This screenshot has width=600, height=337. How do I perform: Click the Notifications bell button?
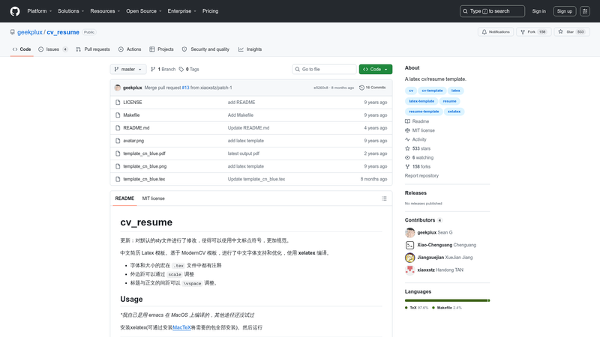coord(496,32)
